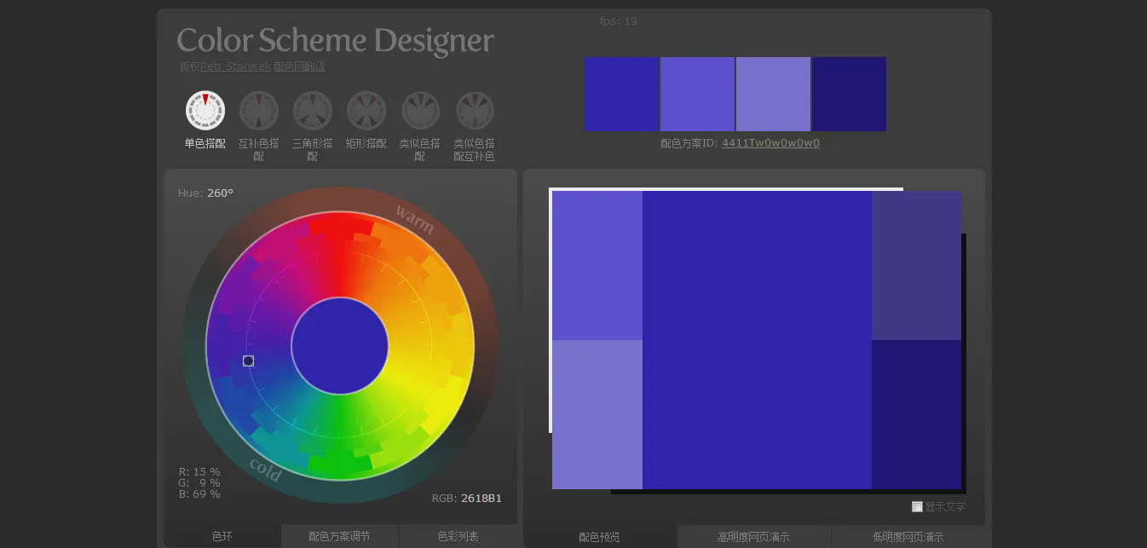Switch to the 色环 tab

pos(222,536)
